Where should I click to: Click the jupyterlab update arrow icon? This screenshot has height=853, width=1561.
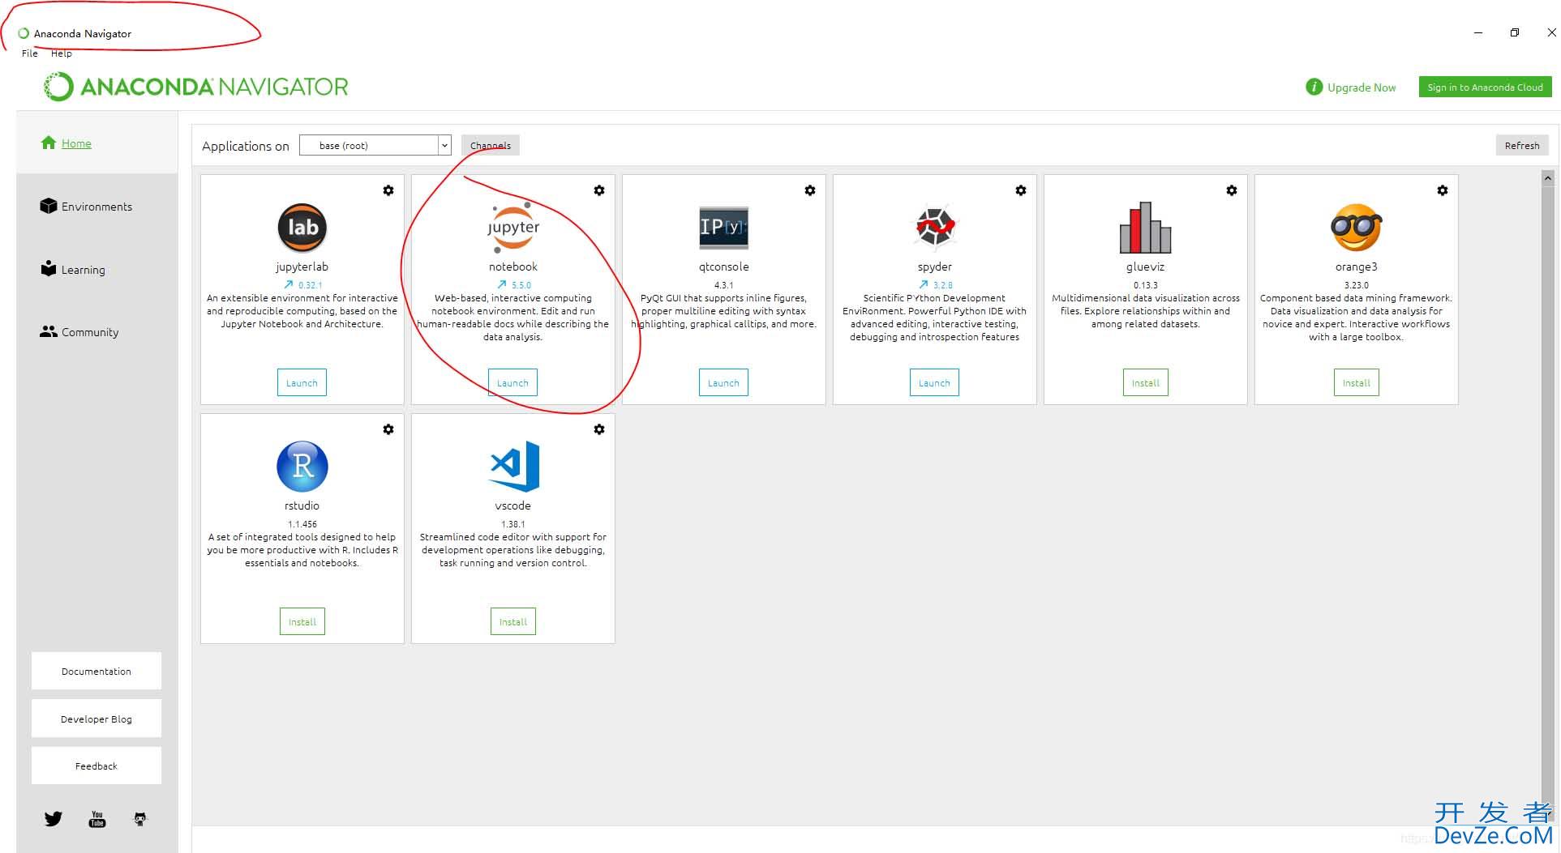(288, 285)
